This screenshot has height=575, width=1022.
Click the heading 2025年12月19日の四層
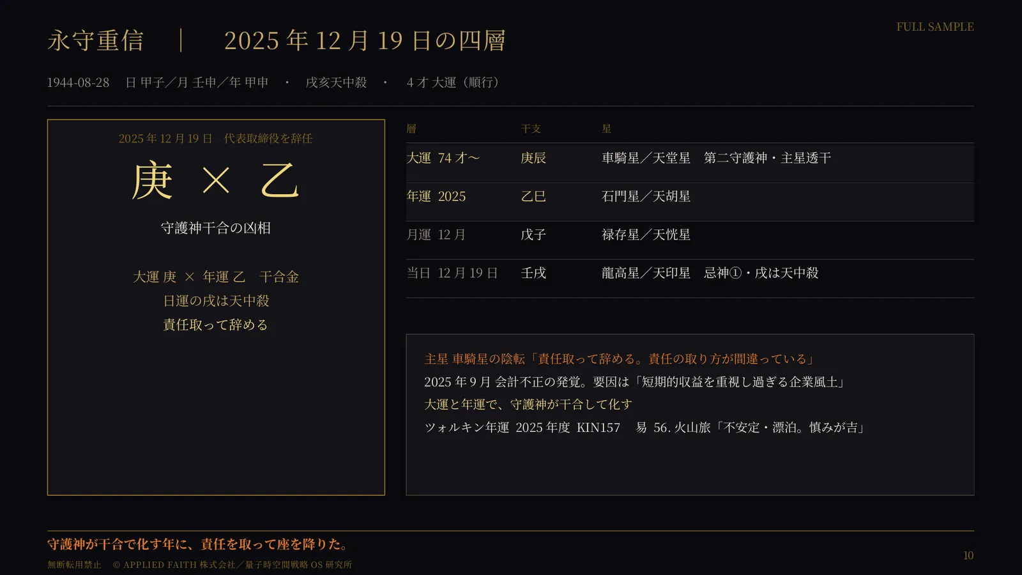365,41
